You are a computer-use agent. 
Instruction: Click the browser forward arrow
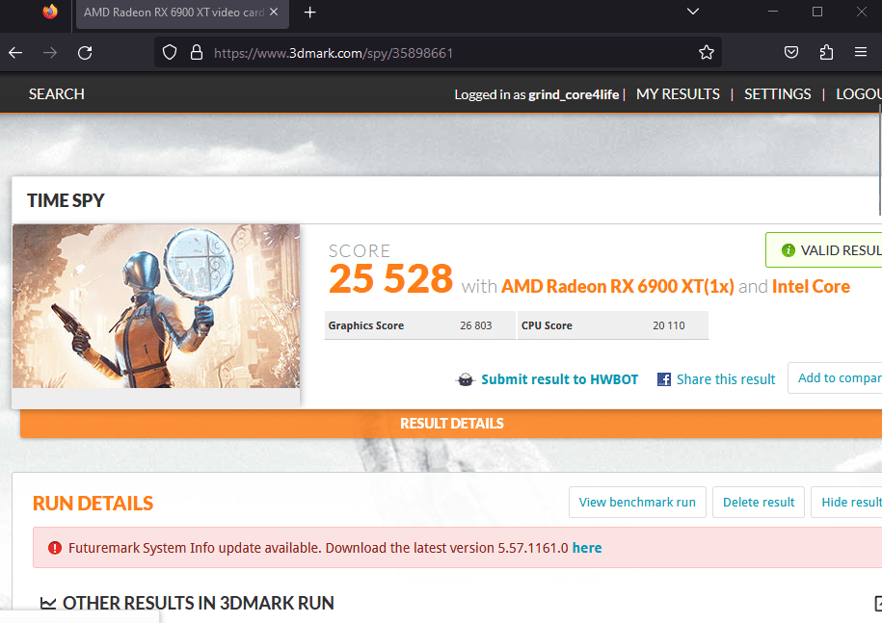coord(50,53)
